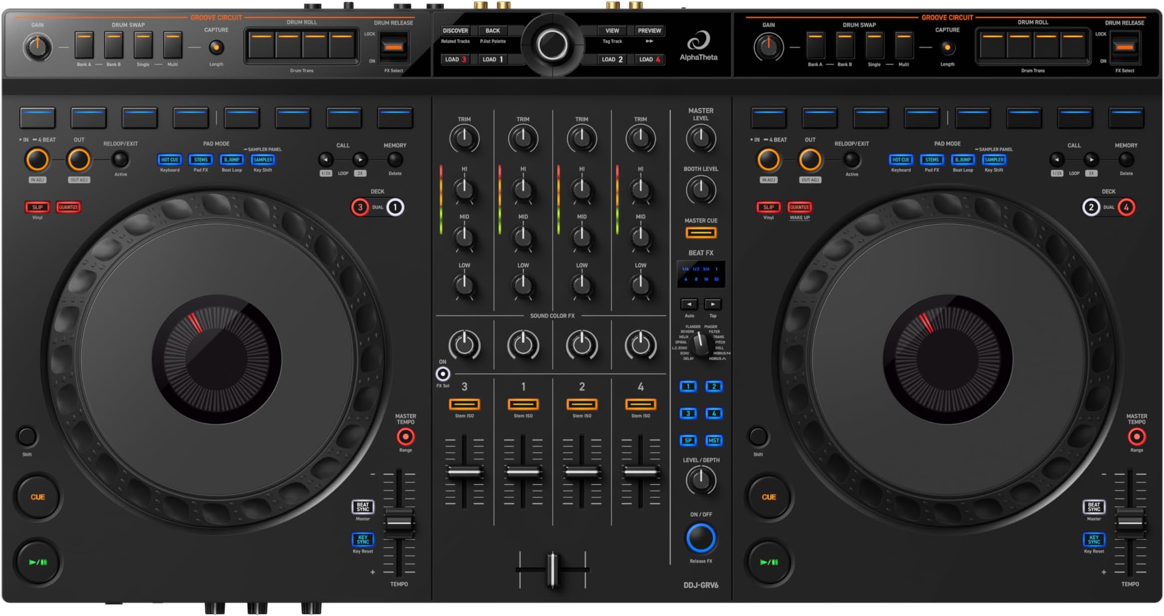
Task: Enable QUANTIZE on right deck
Action: click(x=801, y=207)
